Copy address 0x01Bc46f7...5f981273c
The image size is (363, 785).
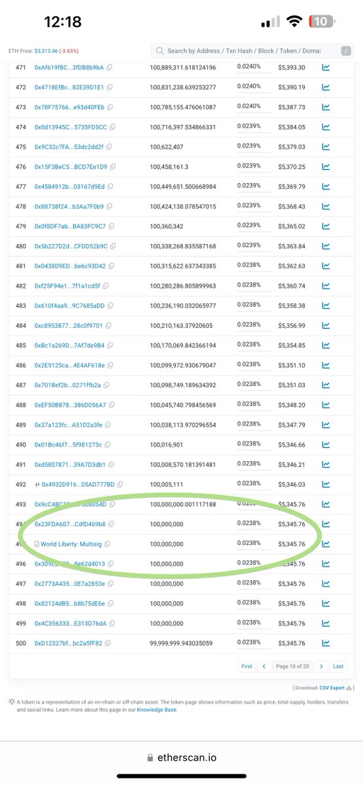(x=108, y=445)
